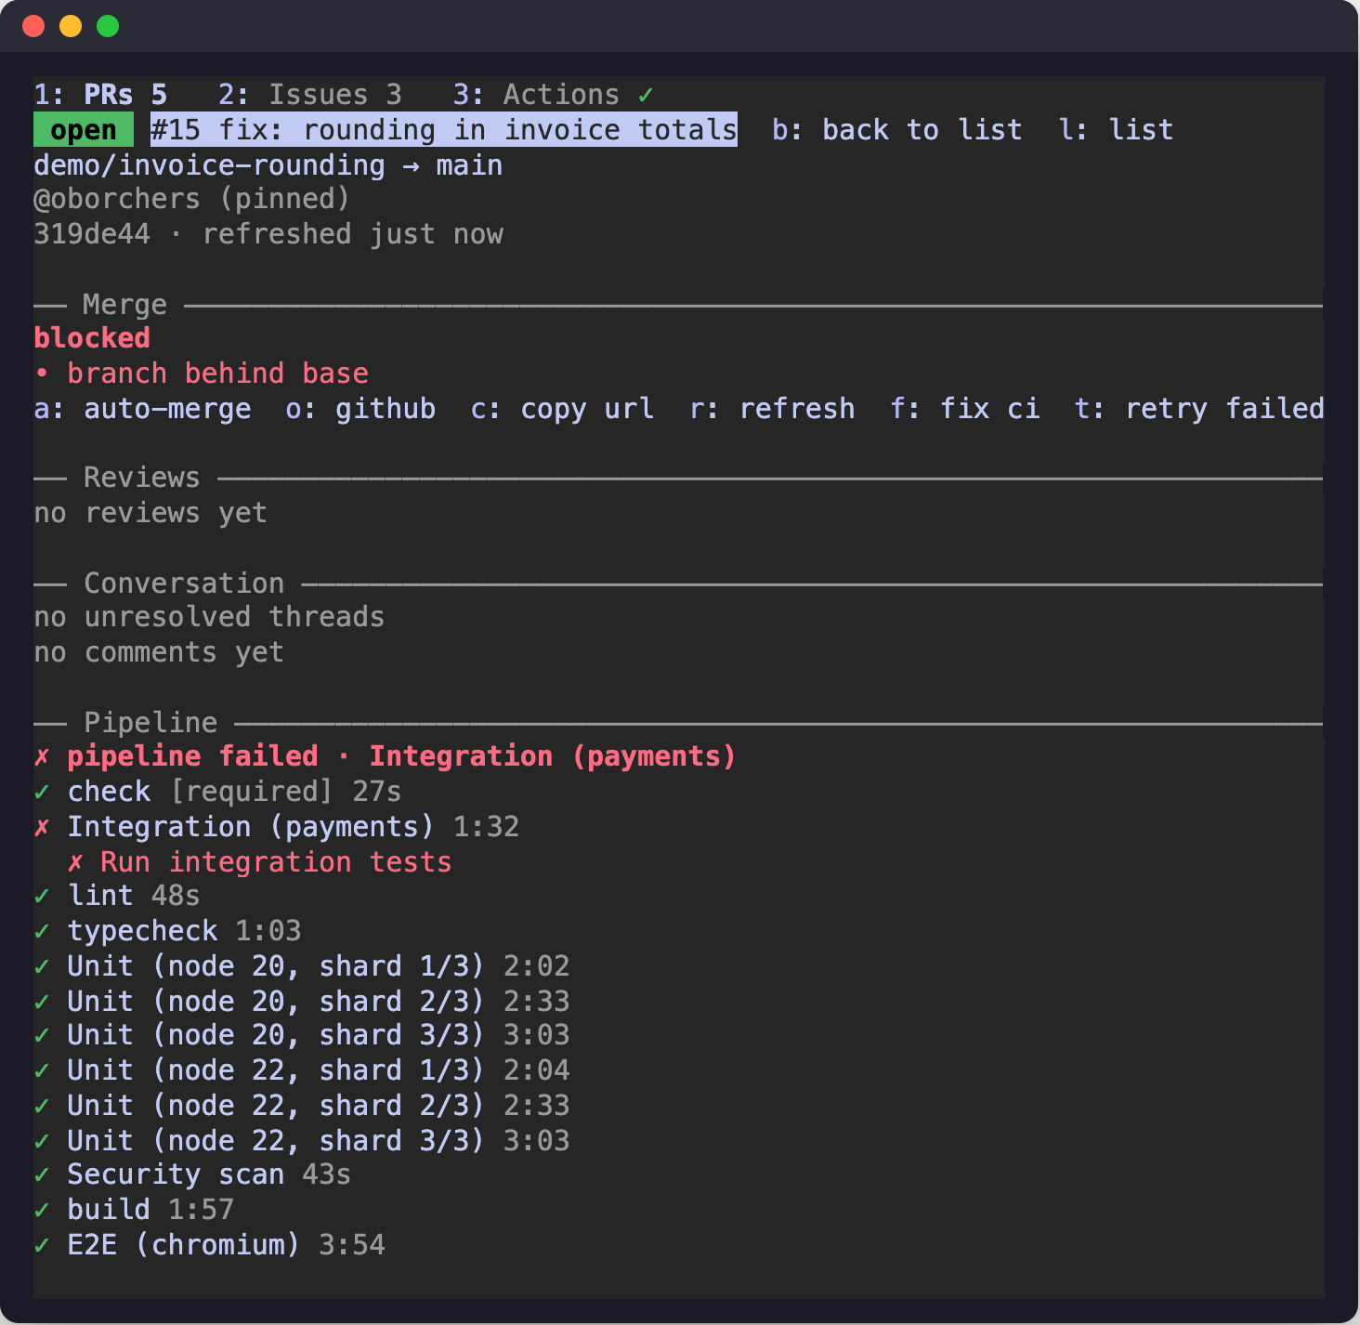Image resolution: width=1360 pixels, height=1325 pixels.
Task: Click 'no reviews yet' text
Action: click(x=150, y=513)
